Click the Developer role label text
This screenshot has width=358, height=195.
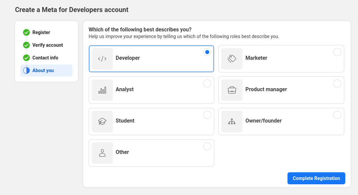pos(128,58)
